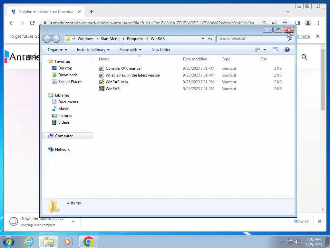Screen dimensions: 330x248
Task: Select Libraries in the navigation pane
Action: click(x=62, y=95)
